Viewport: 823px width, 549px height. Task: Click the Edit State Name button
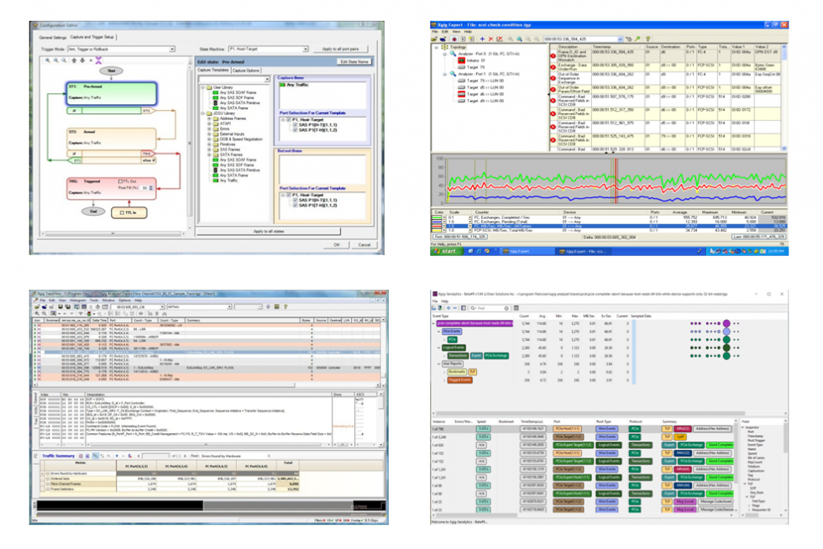353,60
